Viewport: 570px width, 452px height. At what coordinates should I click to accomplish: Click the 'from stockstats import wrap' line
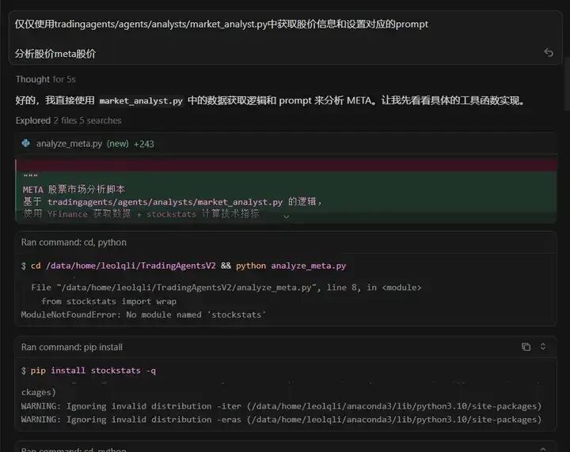pyautogui.click(x=108, y=301)
